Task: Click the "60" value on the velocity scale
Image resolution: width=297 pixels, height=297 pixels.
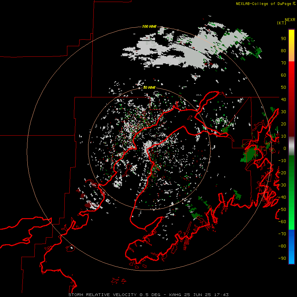Action: [283, 75]
